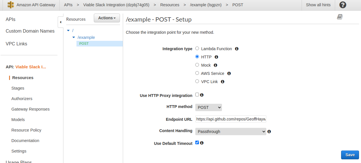The image size is (361, 163).
Task: Collapse the /example resource tree arrow
Action: [x=74, y=37]
